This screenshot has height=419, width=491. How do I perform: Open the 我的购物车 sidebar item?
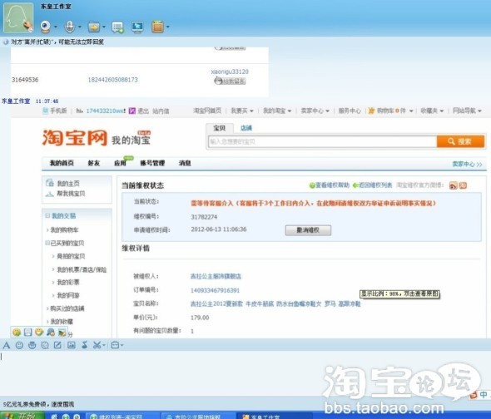(65, 230)
